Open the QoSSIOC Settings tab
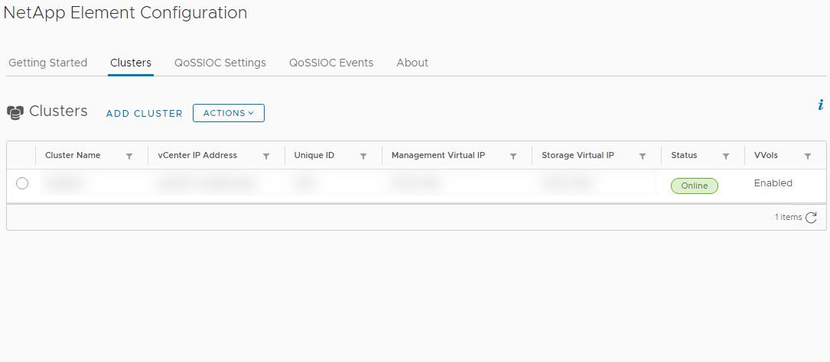Viewport: 830px width, 362px height. [220, 63]
